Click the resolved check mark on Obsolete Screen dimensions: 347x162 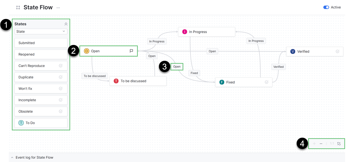point(61,111)
